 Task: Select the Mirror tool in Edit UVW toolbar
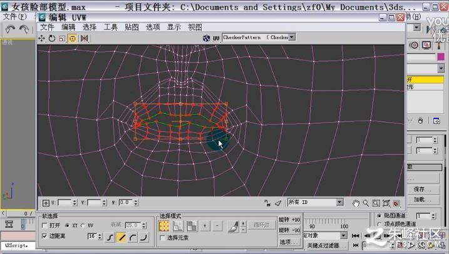(x=84, y=38)
